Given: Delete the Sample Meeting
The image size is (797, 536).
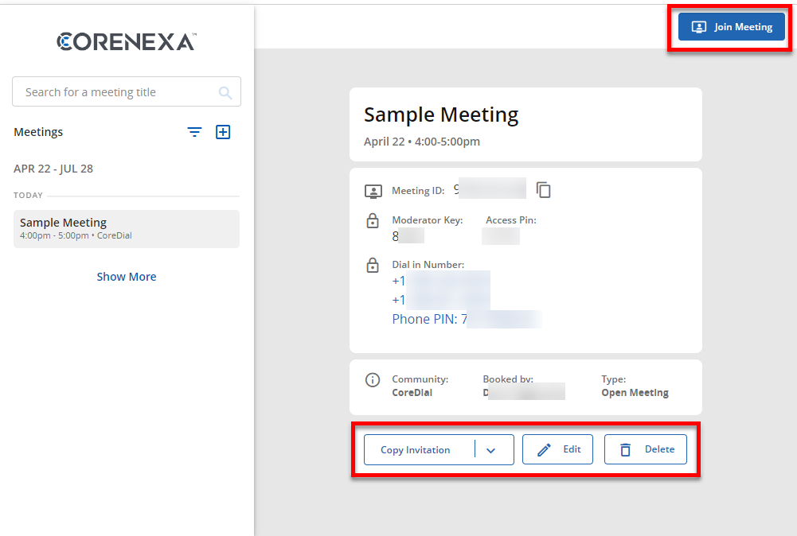Looking at the screenshot, I should (x=645, y=449).
